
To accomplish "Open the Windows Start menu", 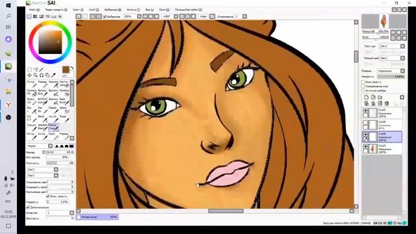I will tap(8, 5).
